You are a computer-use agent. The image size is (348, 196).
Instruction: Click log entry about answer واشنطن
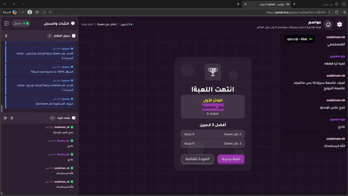(x=40, y=54)
